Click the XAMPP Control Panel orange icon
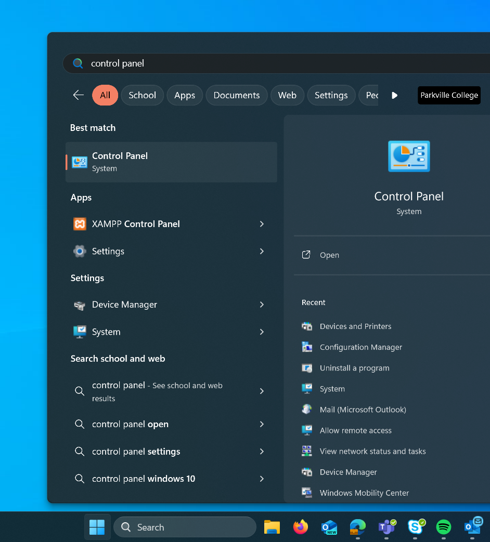Image resolution: width=490 pixels, height=542 pixels. pyautogui.click(x=80, y=224)
